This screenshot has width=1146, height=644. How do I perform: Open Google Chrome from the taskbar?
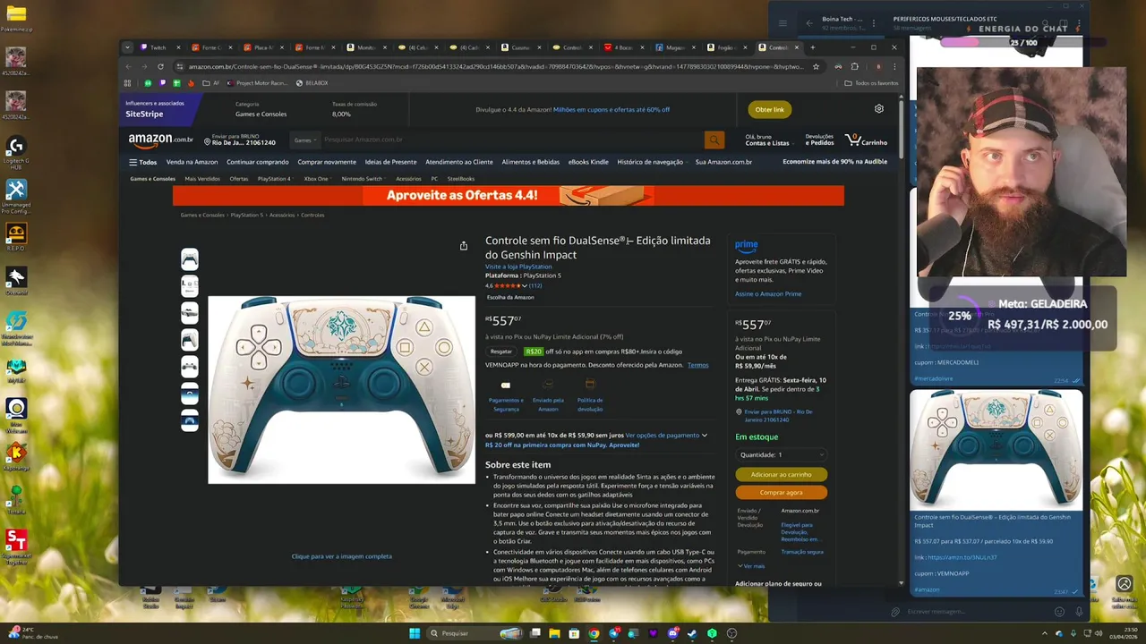[594, 633]
